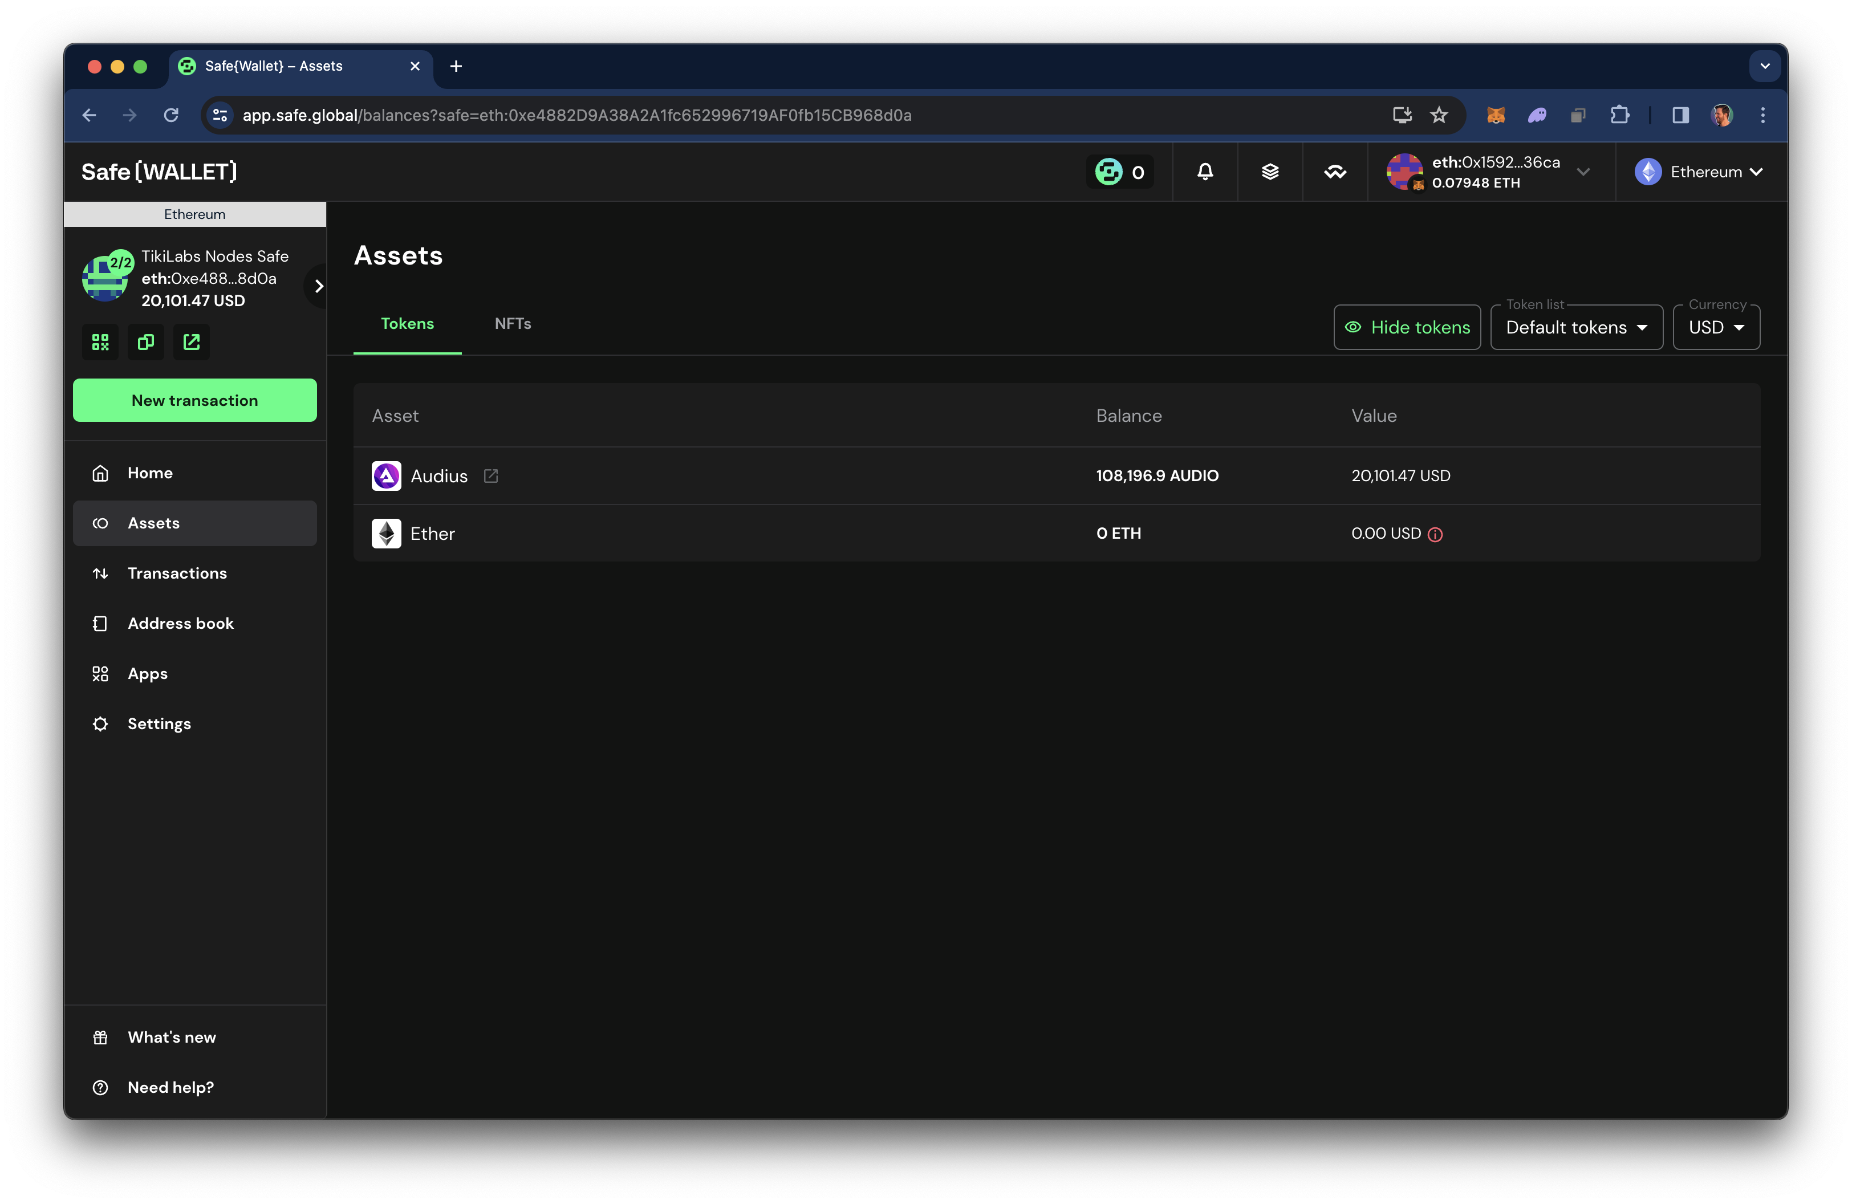This screenshot has width=1852, height=1204.
Task: Open the Need help? link
Action: click(170, 1087)
